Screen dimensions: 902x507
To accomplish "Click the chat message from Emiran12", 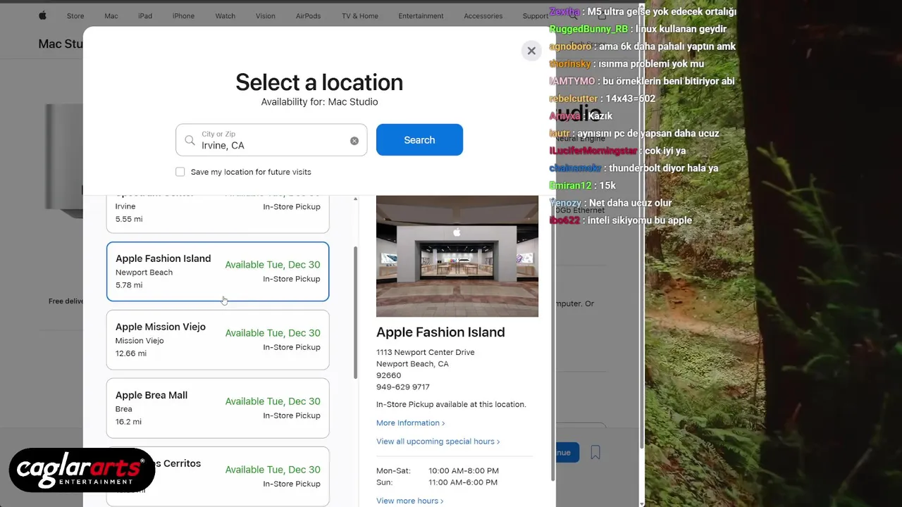I will click(583, 185).
